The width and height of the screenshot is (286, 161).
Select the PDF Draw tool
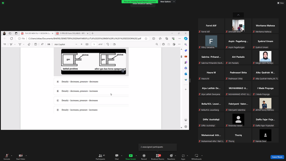[11, 44]
